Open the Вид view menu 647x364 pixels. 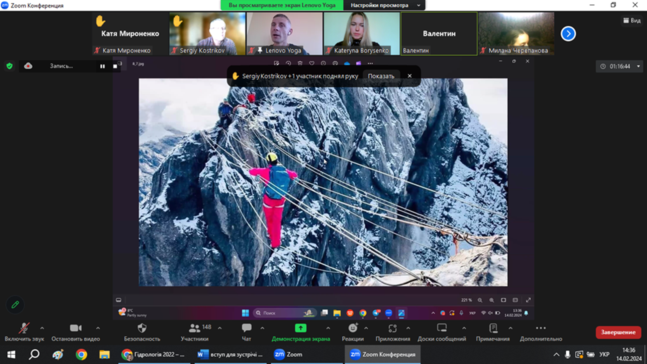(632, 21)
